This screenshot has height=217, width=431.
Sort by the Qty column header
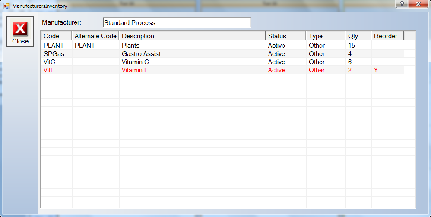tap(358, 36)
